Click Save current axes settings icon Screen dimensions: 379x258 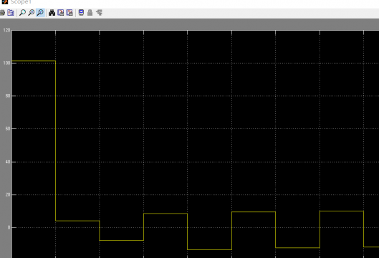(x=61, y=13)
